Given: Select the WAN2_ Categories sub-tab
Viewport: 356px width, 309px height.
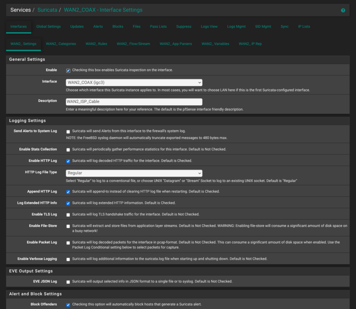Looking at the screenshot, I should pyautogui.click(x=61, y=44).
